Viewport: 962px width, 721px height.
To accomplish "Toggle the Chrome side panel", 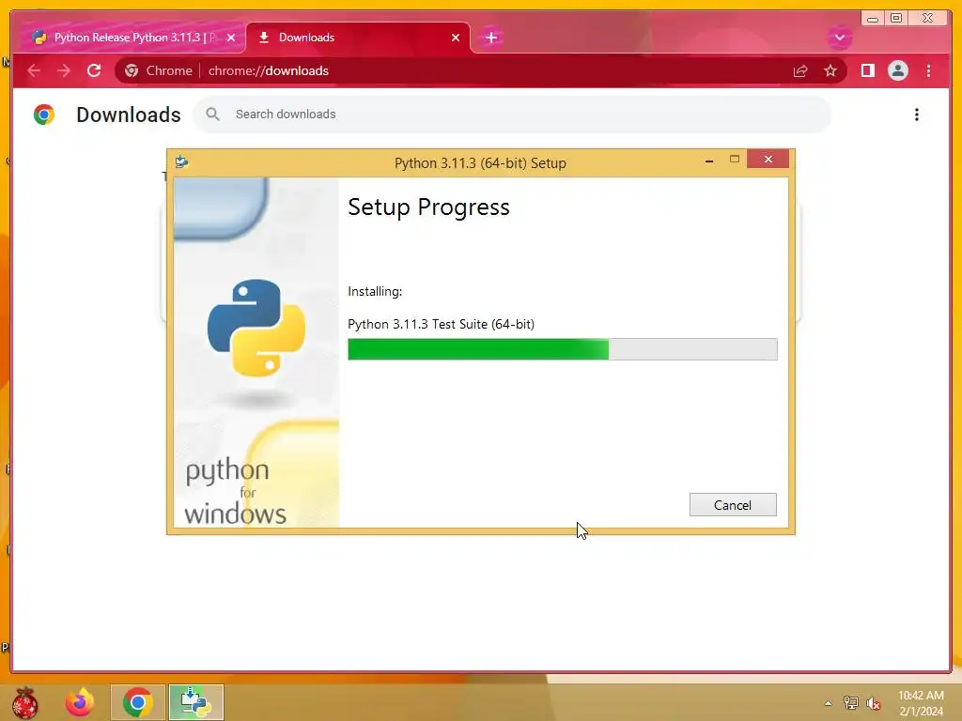I will coord(867,70).
